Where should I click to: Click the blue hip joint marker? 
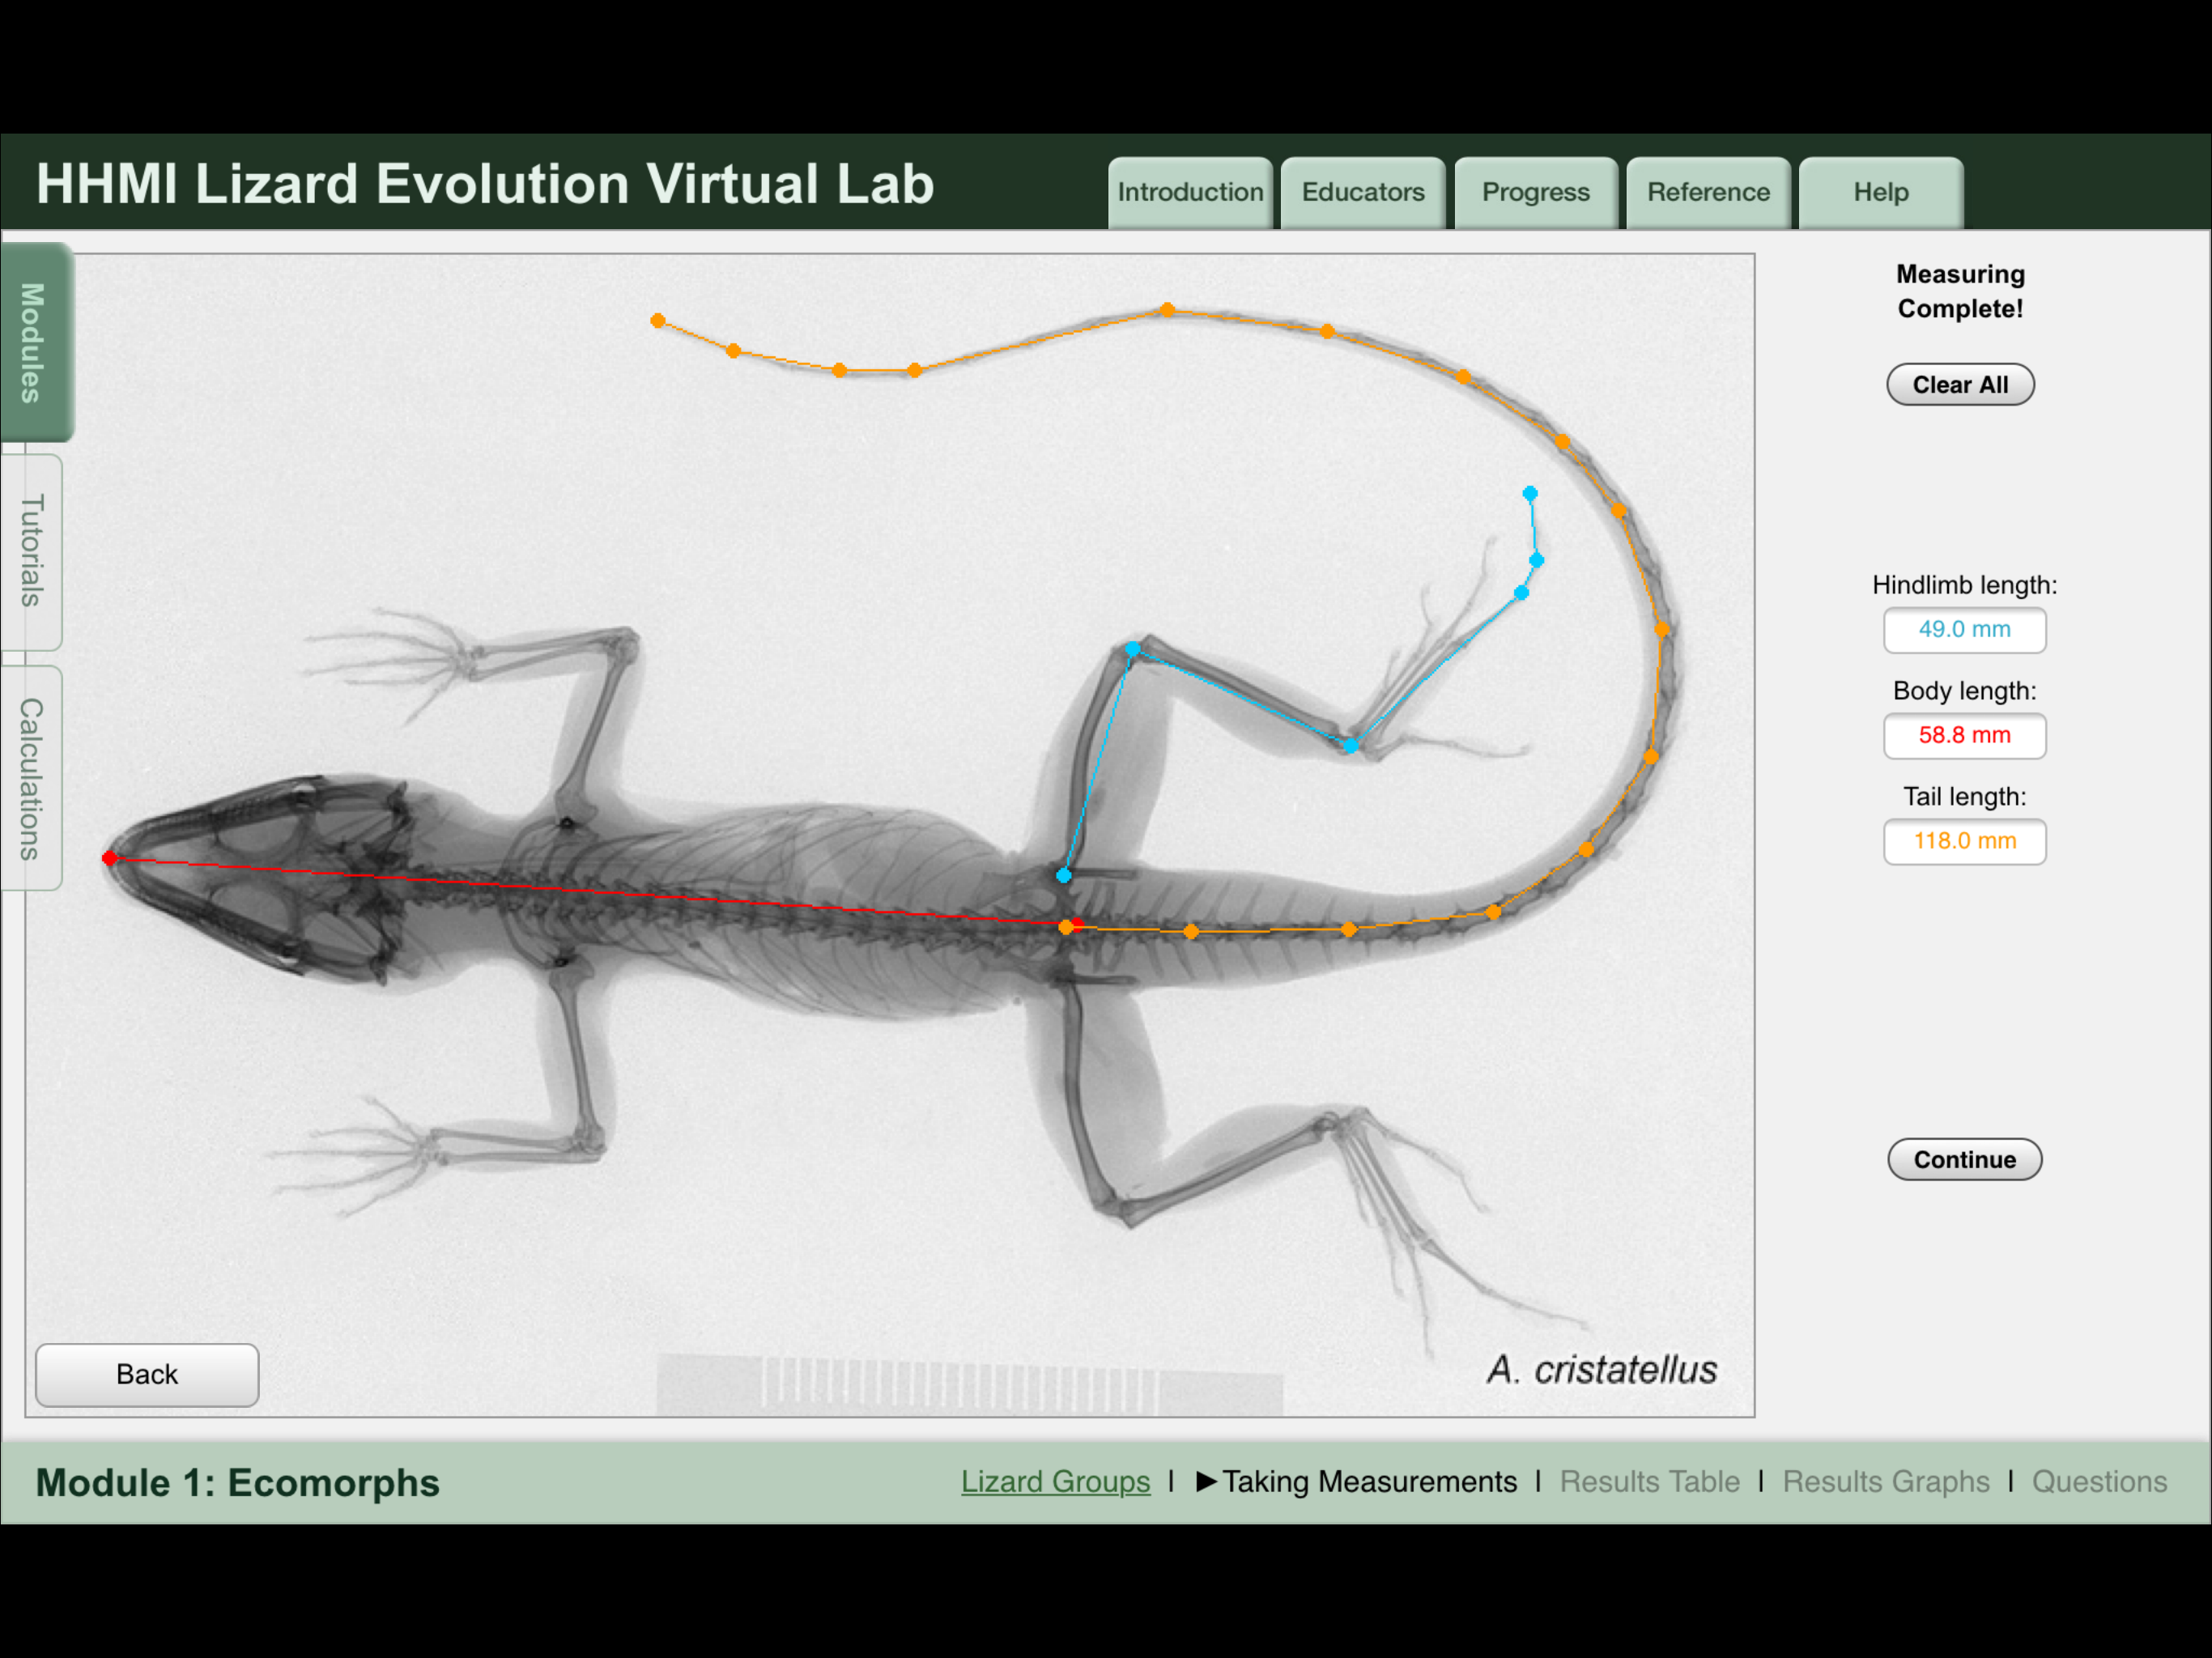[1064, 875]
